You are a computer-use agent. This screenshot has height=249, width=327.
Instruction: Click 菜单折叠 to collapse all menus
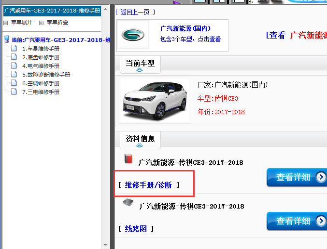[57, 22]
